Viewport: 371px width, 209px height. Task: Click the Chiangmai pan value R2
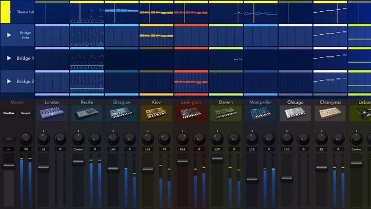click(322, 149)
